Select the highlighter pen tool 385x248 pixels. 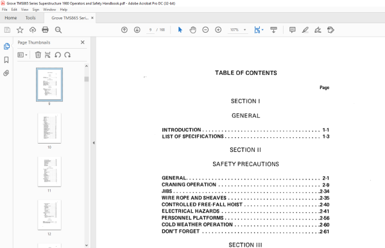pos(305,30)
